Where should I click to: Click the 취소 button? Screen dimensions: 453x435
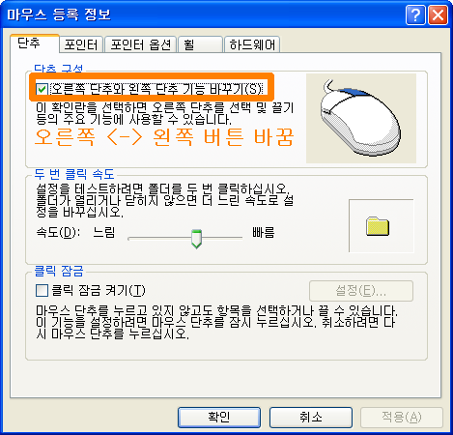(311, 418)
